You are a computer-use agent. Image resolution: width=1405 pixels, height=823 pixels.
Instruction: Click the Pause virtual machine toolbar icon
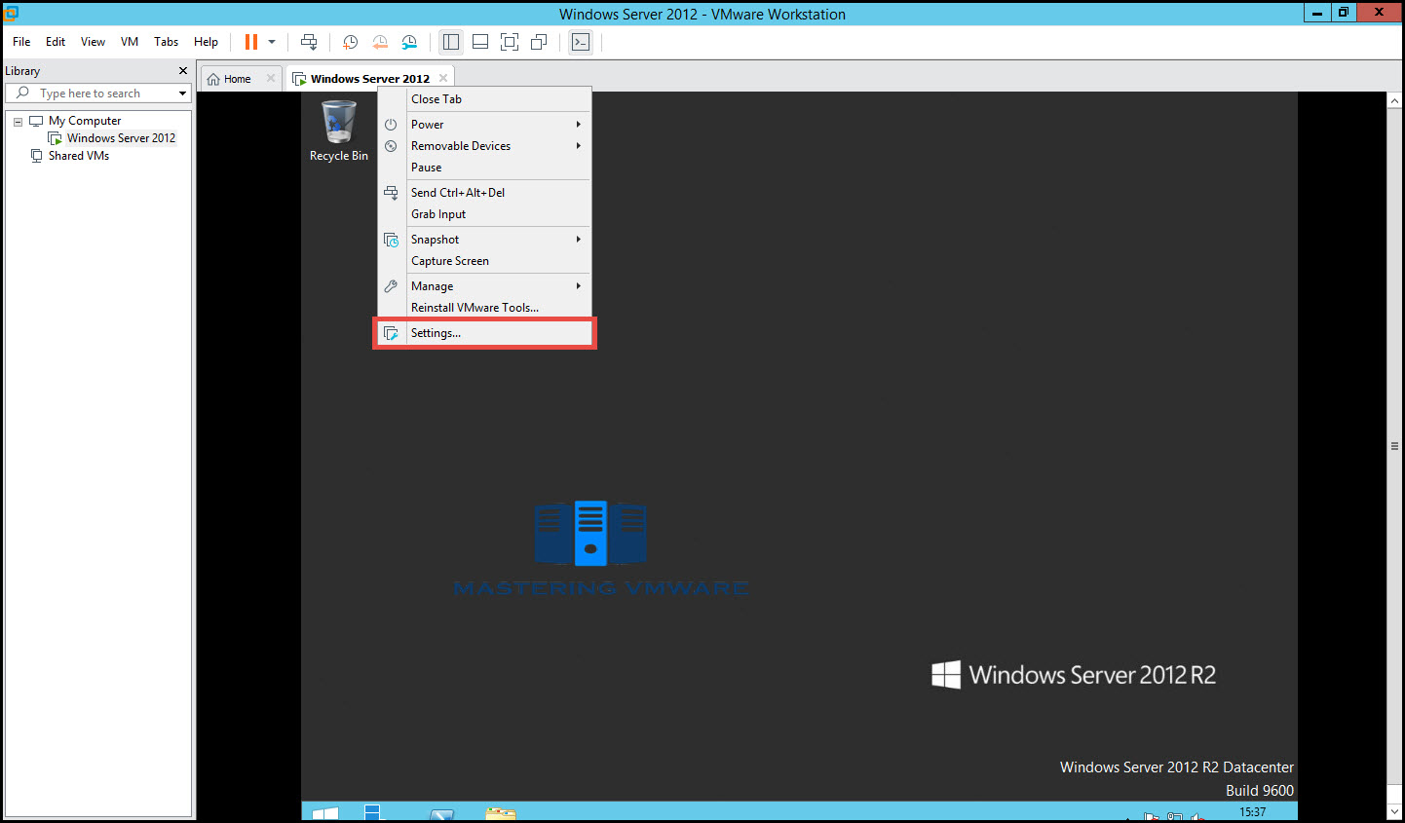pyautogui.click(x=250, y=42)
